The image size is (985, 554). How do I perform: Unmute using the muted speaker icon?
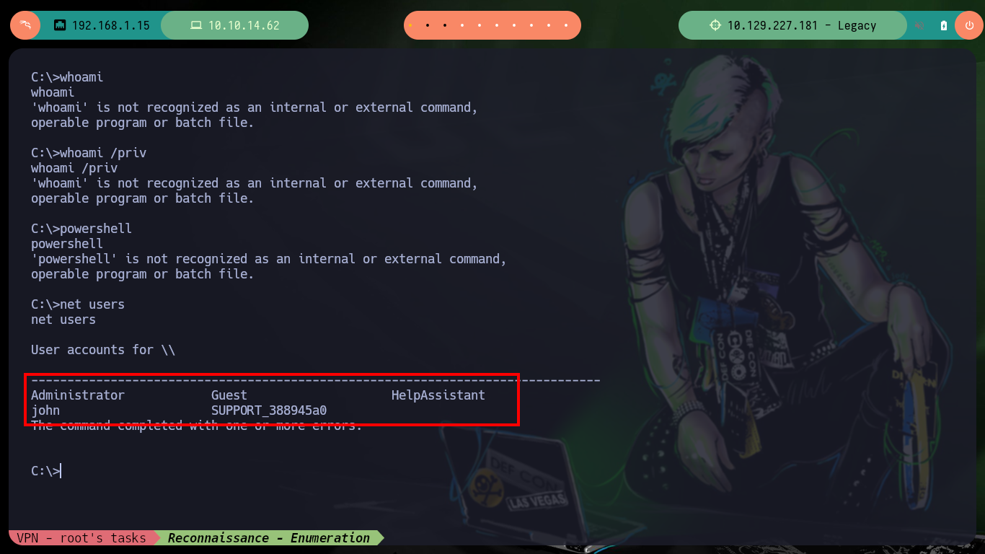[920, 25]
